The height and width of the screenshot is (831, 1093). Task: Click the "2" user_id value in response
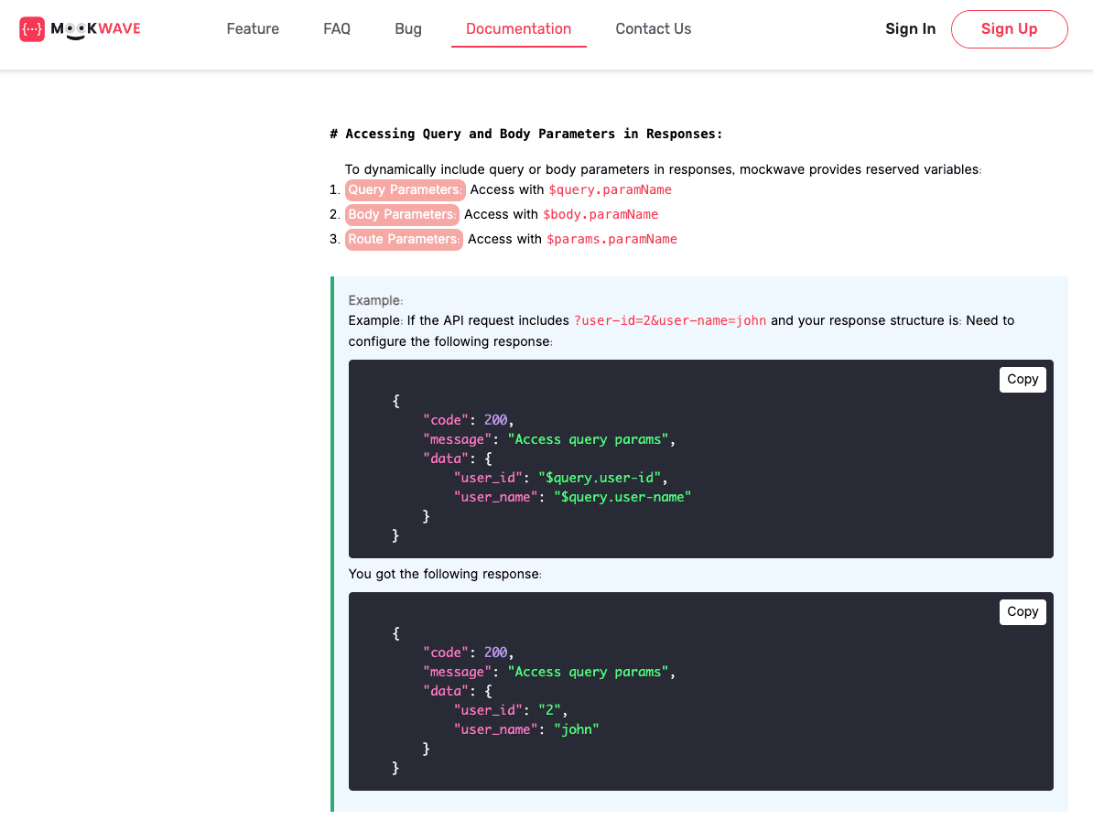point(549,709)
